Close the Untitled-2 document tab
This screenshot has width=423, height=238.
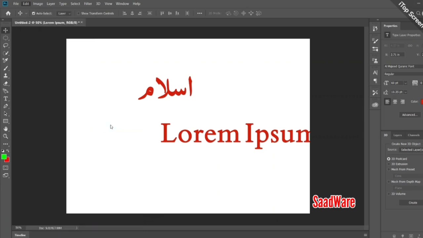click(x=82, y=22)
